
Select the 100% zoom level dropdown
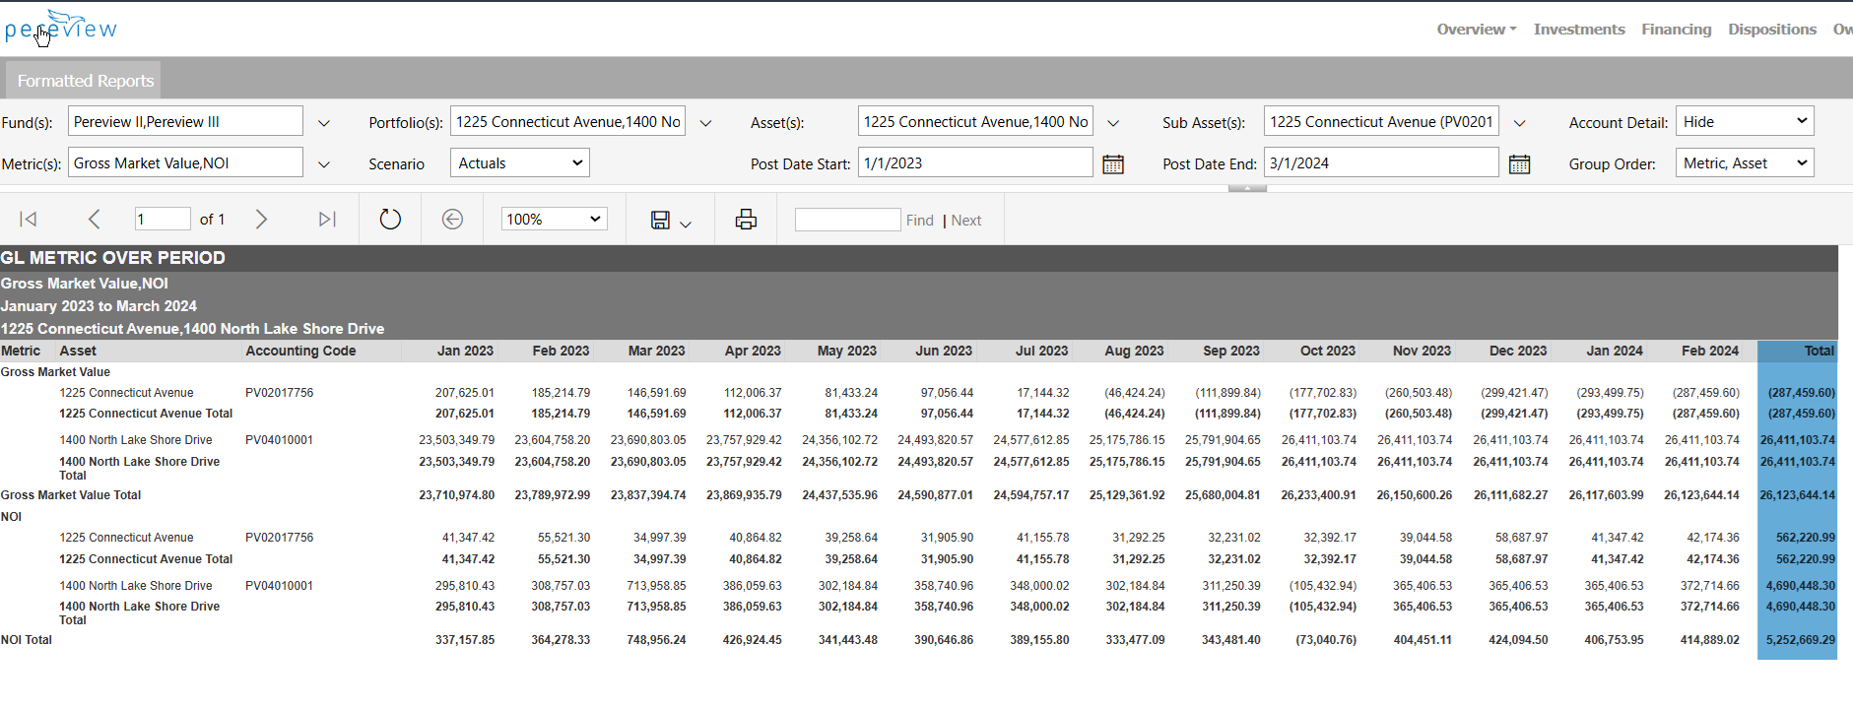554,220
